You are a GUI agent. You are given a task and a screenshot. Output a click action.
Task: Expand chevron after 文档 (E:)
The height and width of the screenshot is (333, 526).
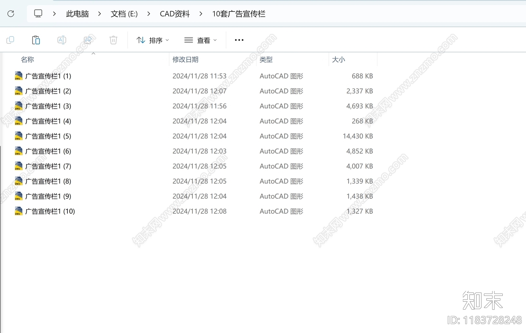(x=149, y=14)
